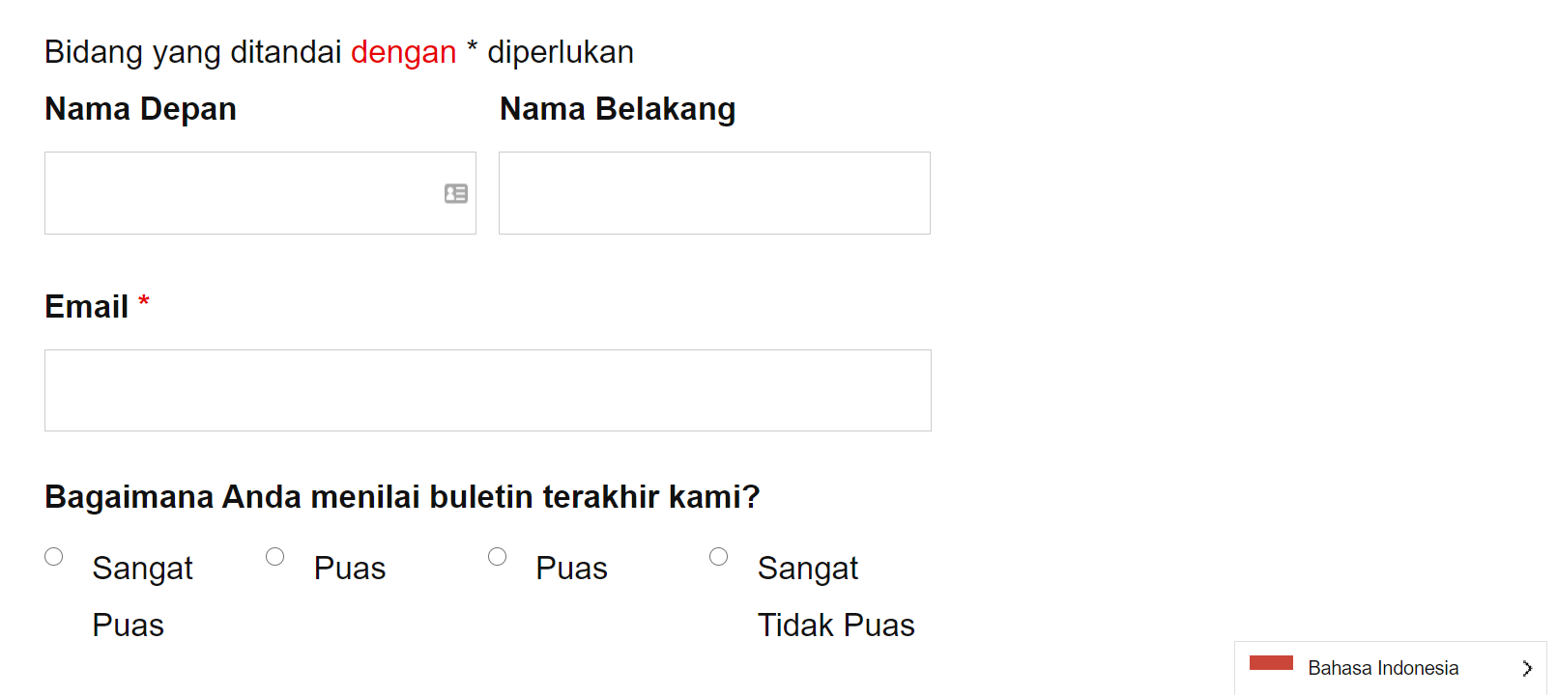
Task: Focus the Nama Depan text field
Action: tap(242, 193)
